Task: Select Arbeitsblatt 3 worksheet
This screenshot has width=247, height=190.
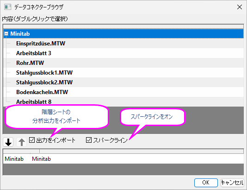Action: click(34, 53)
